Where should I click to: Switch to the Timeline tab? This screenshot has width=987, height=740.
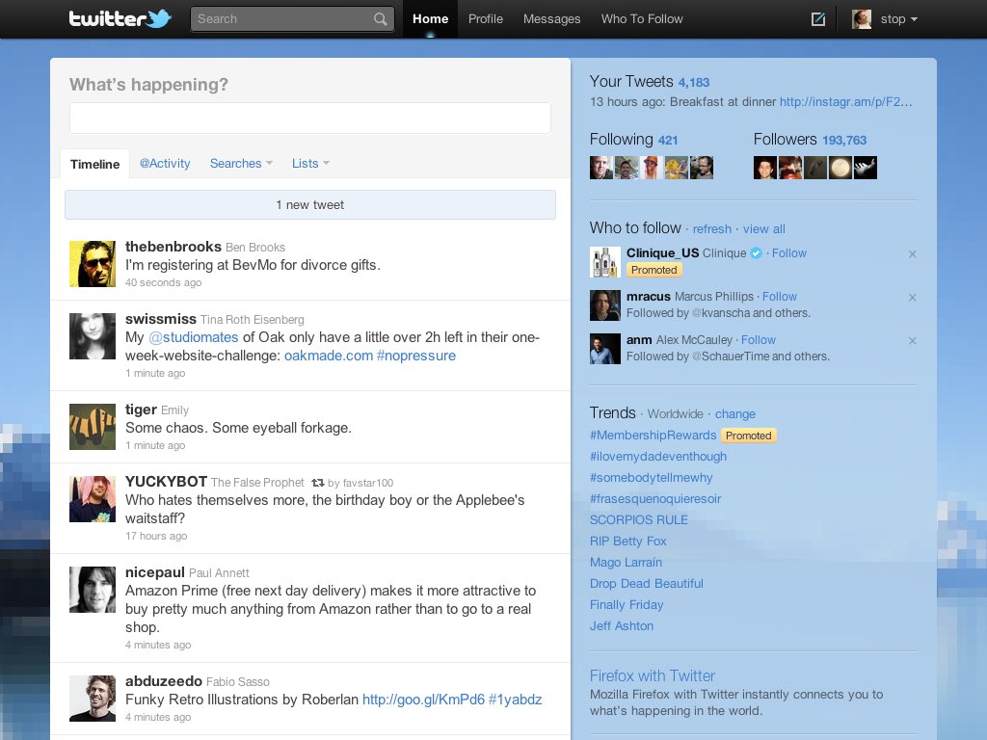pyautogui.click(x=95, y=164)
